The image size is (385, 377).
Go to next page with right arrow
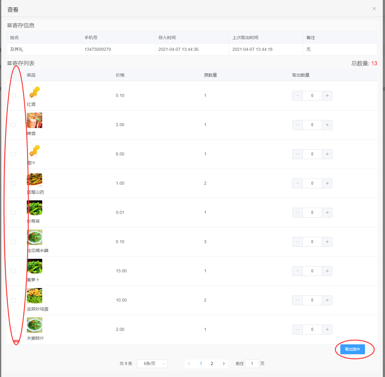pos(224,364)
